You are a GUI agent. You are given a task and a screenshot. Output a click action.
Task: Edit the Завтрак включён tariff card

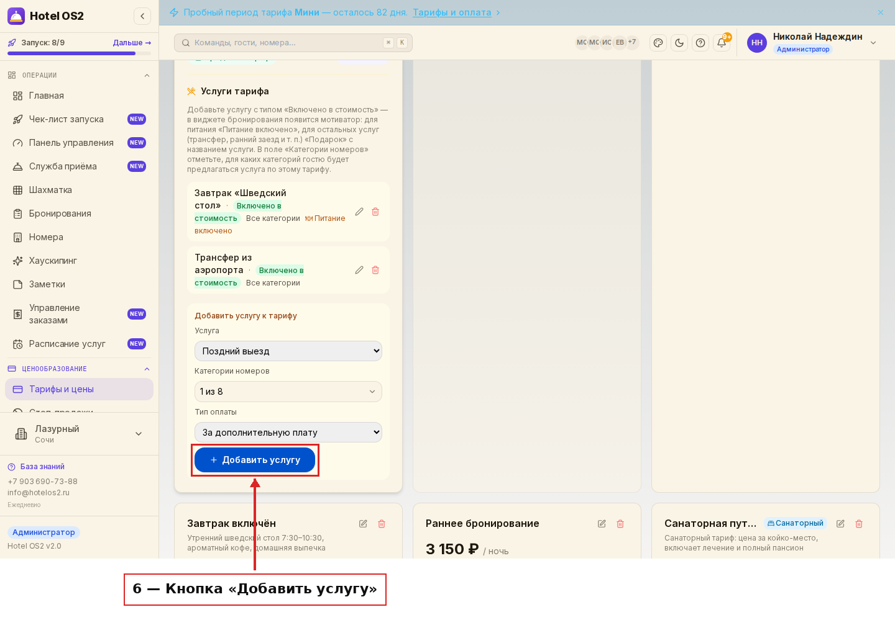coord(363,524)
